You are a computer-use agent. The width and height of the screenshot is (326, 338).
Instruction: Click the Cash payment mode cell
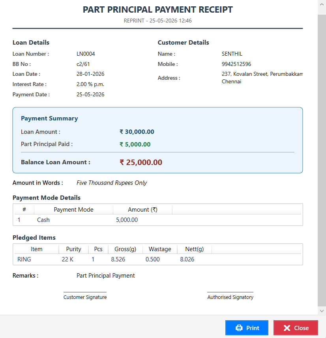(x=43, y=220)
